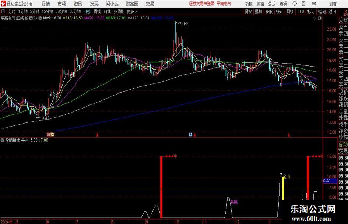Click the 13.42 low price label
Screen dimensions: 348x224
click(45, 118)
